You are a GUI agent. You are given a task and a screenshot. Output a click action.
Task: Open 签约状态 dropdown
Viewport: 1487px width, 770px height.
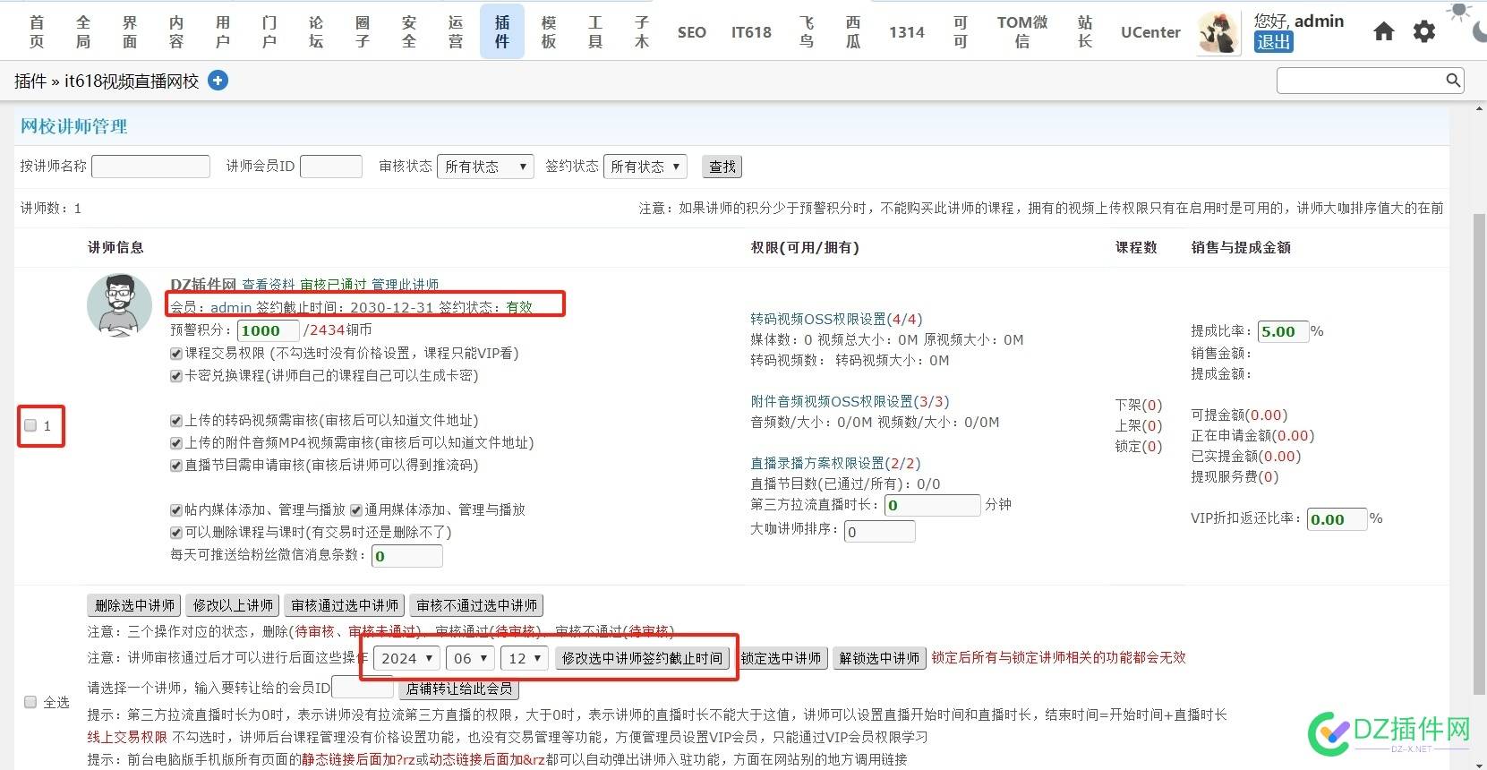[x=645, y=167]
